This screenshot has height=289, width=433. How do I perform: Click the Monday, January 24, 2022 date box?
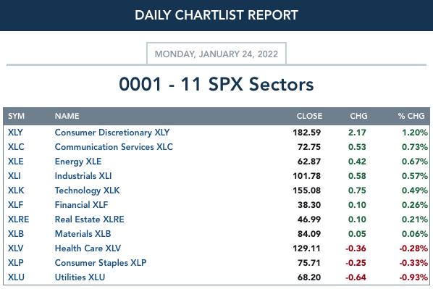point(216,54)
